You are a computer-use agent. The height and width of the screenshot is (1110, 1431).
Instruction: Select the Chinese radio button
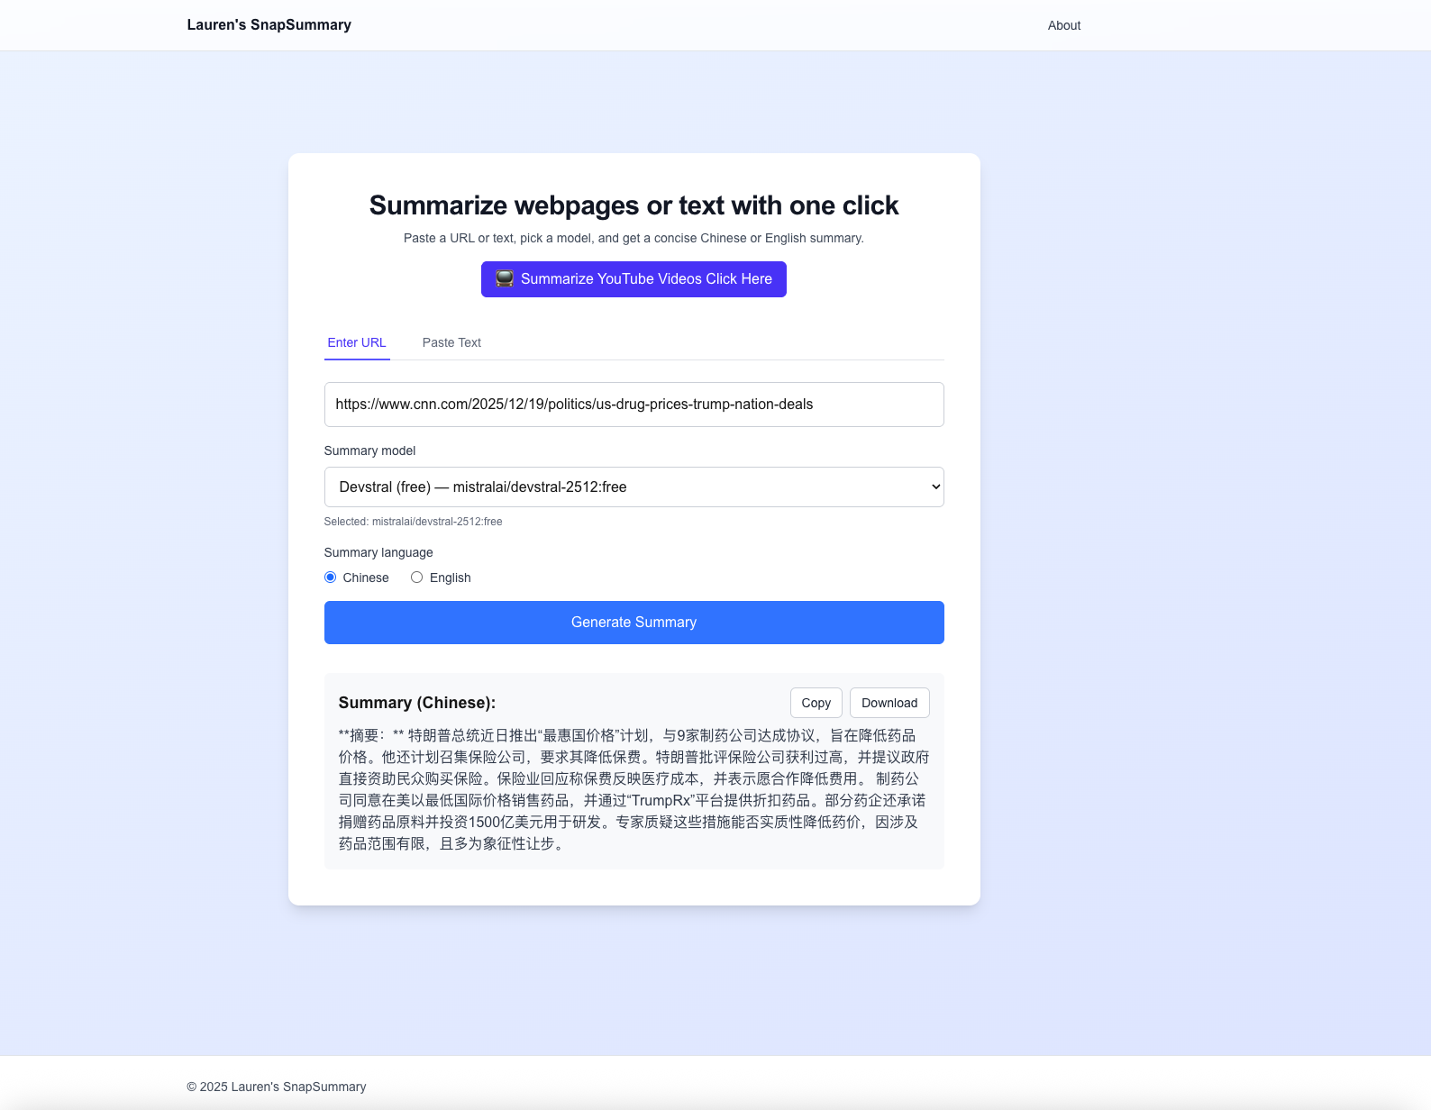[330, 578]
